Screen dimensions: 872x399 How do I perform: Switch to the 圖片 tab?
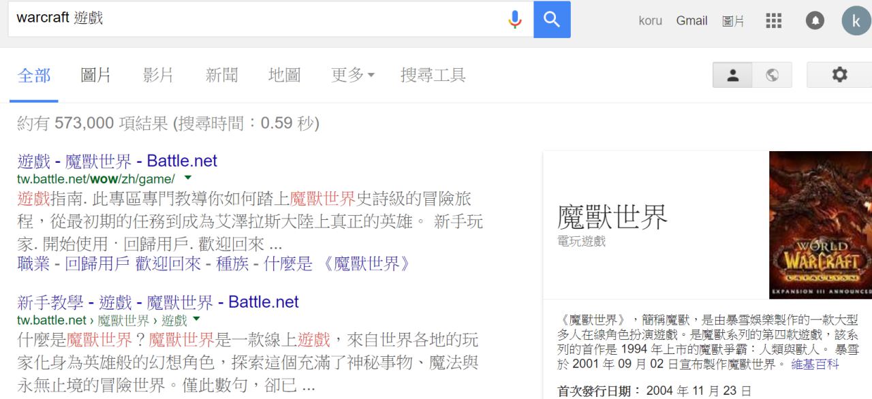(96, 75)
